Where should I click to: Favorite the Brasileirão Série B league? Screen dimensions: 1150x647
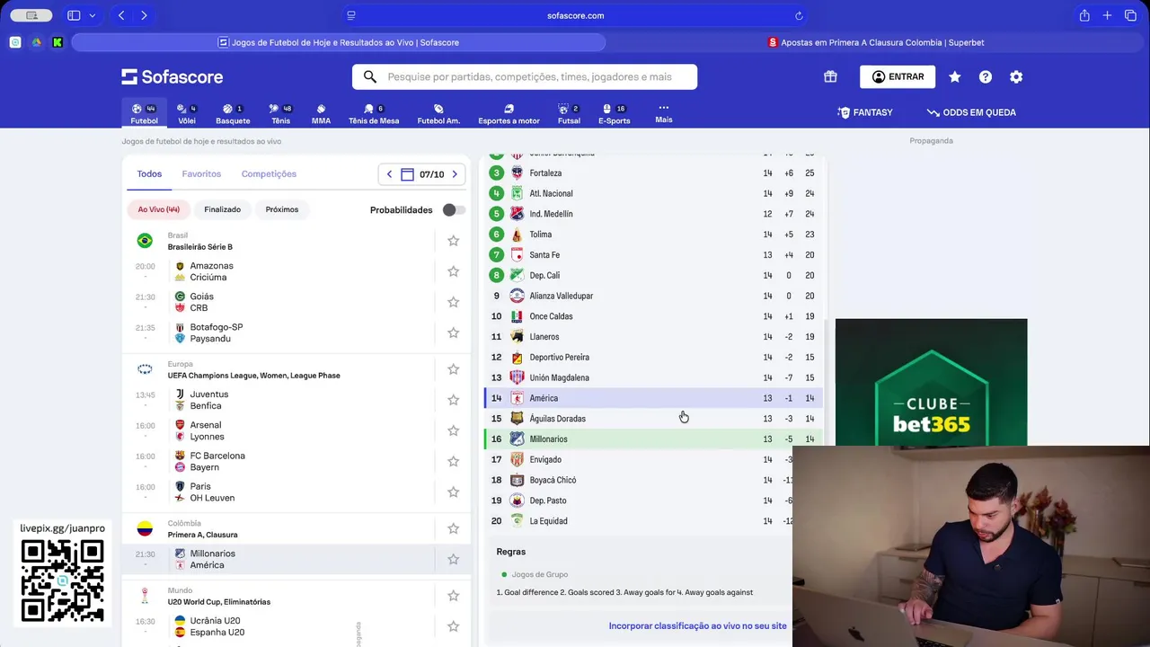coord(454,241)
